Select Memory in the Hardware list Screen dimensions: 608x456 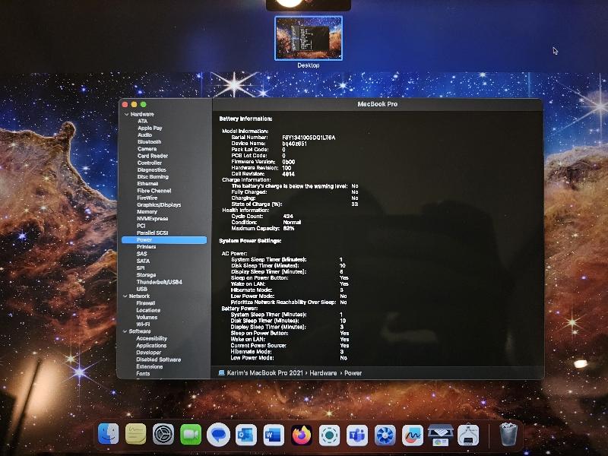click(x=147, y=212)
